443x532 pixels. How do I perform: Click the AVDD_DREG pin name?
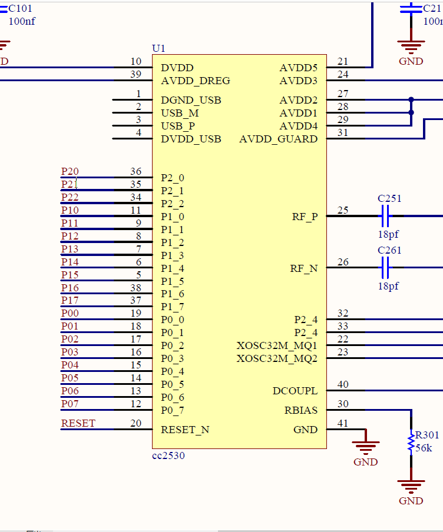[x=196, y=81]
